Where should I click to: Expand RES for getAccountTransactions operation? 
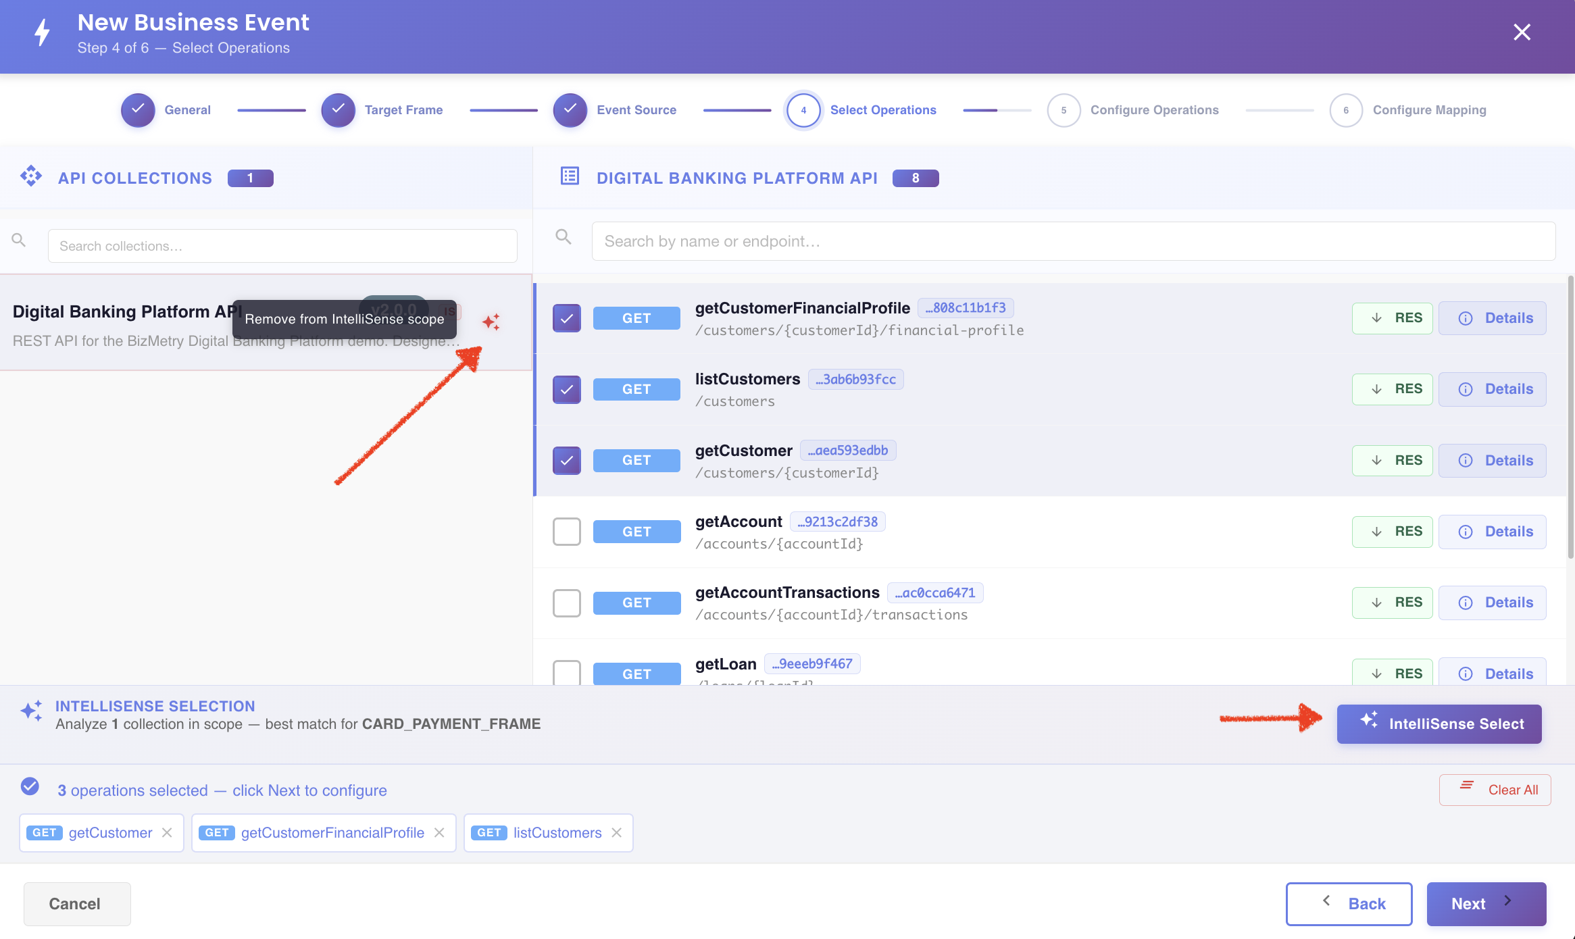click(x=1392, y=603)
